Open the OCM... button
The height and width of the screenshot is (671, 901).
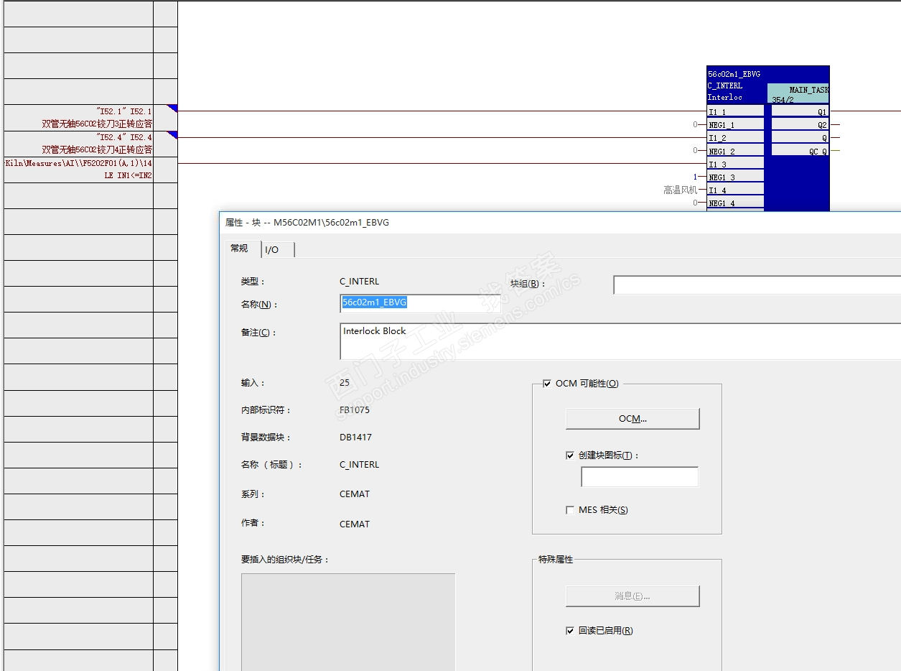coord(632,419)
